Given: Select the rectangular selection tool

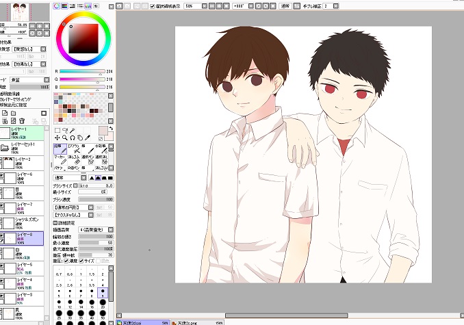Looking at the screenshot, I should point(57,130).
